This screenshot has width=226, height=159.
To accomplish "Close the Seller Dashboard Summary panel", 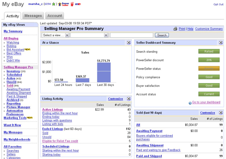I will point(221,43).
